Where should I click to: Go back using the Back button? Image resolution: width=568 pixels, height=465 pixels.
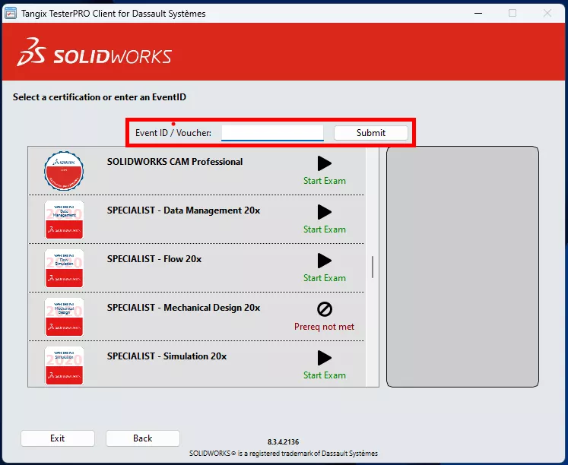point(143,438)
